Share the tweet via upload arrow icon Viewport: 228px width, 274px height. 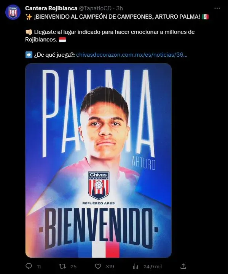pos(183,266)
